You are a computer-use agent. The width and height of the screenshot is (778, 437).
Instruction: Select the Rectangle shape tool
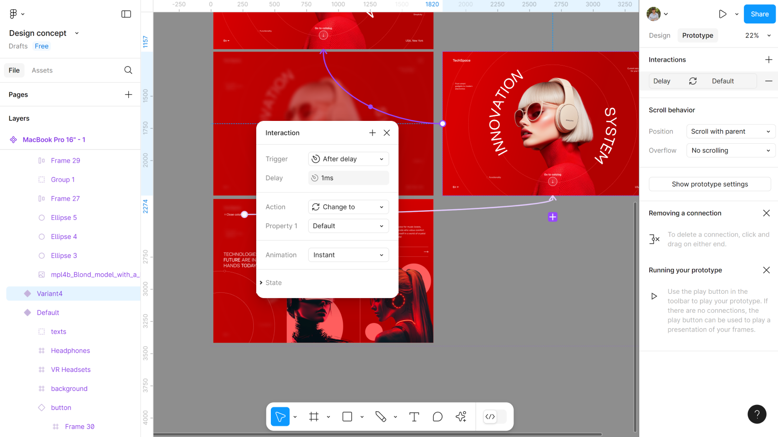[347, 417]
